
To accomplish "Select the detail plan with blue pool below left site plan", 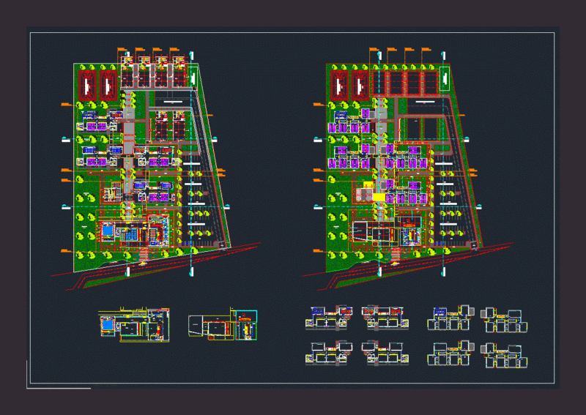I will [134, 324].
